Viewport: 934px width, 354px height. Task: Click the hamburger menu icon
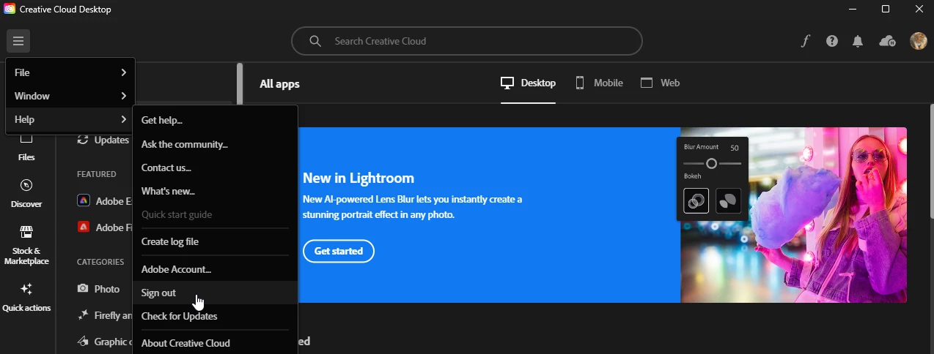click(18, 41)
